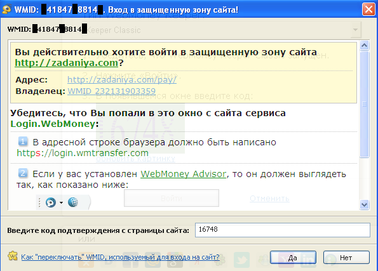The height and width of the screenshot is (271, 378).
Task: Open the http://zadaniya.com/pay/ address link
Action: point(122,79)
